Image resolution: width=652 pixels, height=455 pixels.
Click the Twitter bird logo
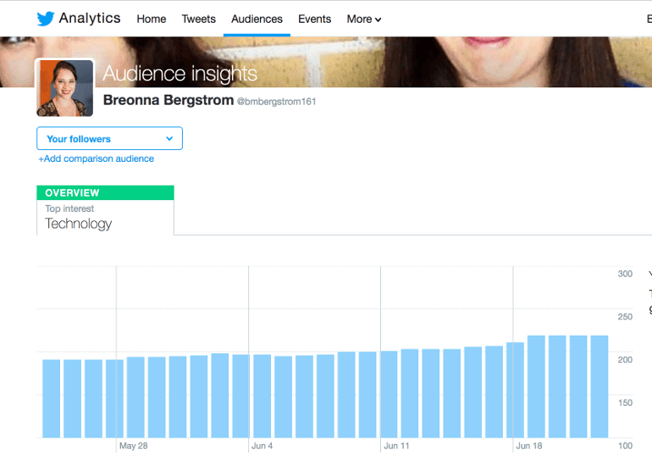tap(46, 19)
